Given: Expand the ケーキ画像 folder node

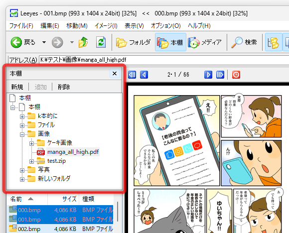Looking at the screenshot, I should (31, 143).
